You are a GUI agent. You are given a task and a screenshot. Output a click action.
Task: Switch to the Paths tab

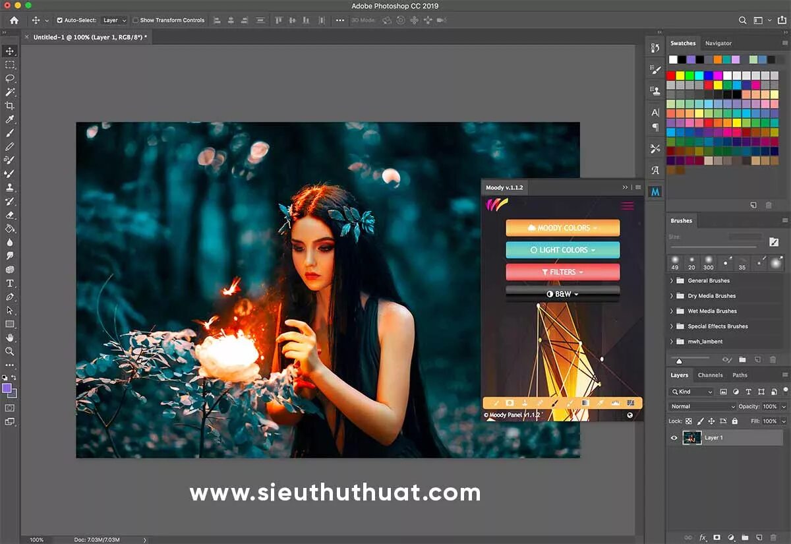(740, 375)
